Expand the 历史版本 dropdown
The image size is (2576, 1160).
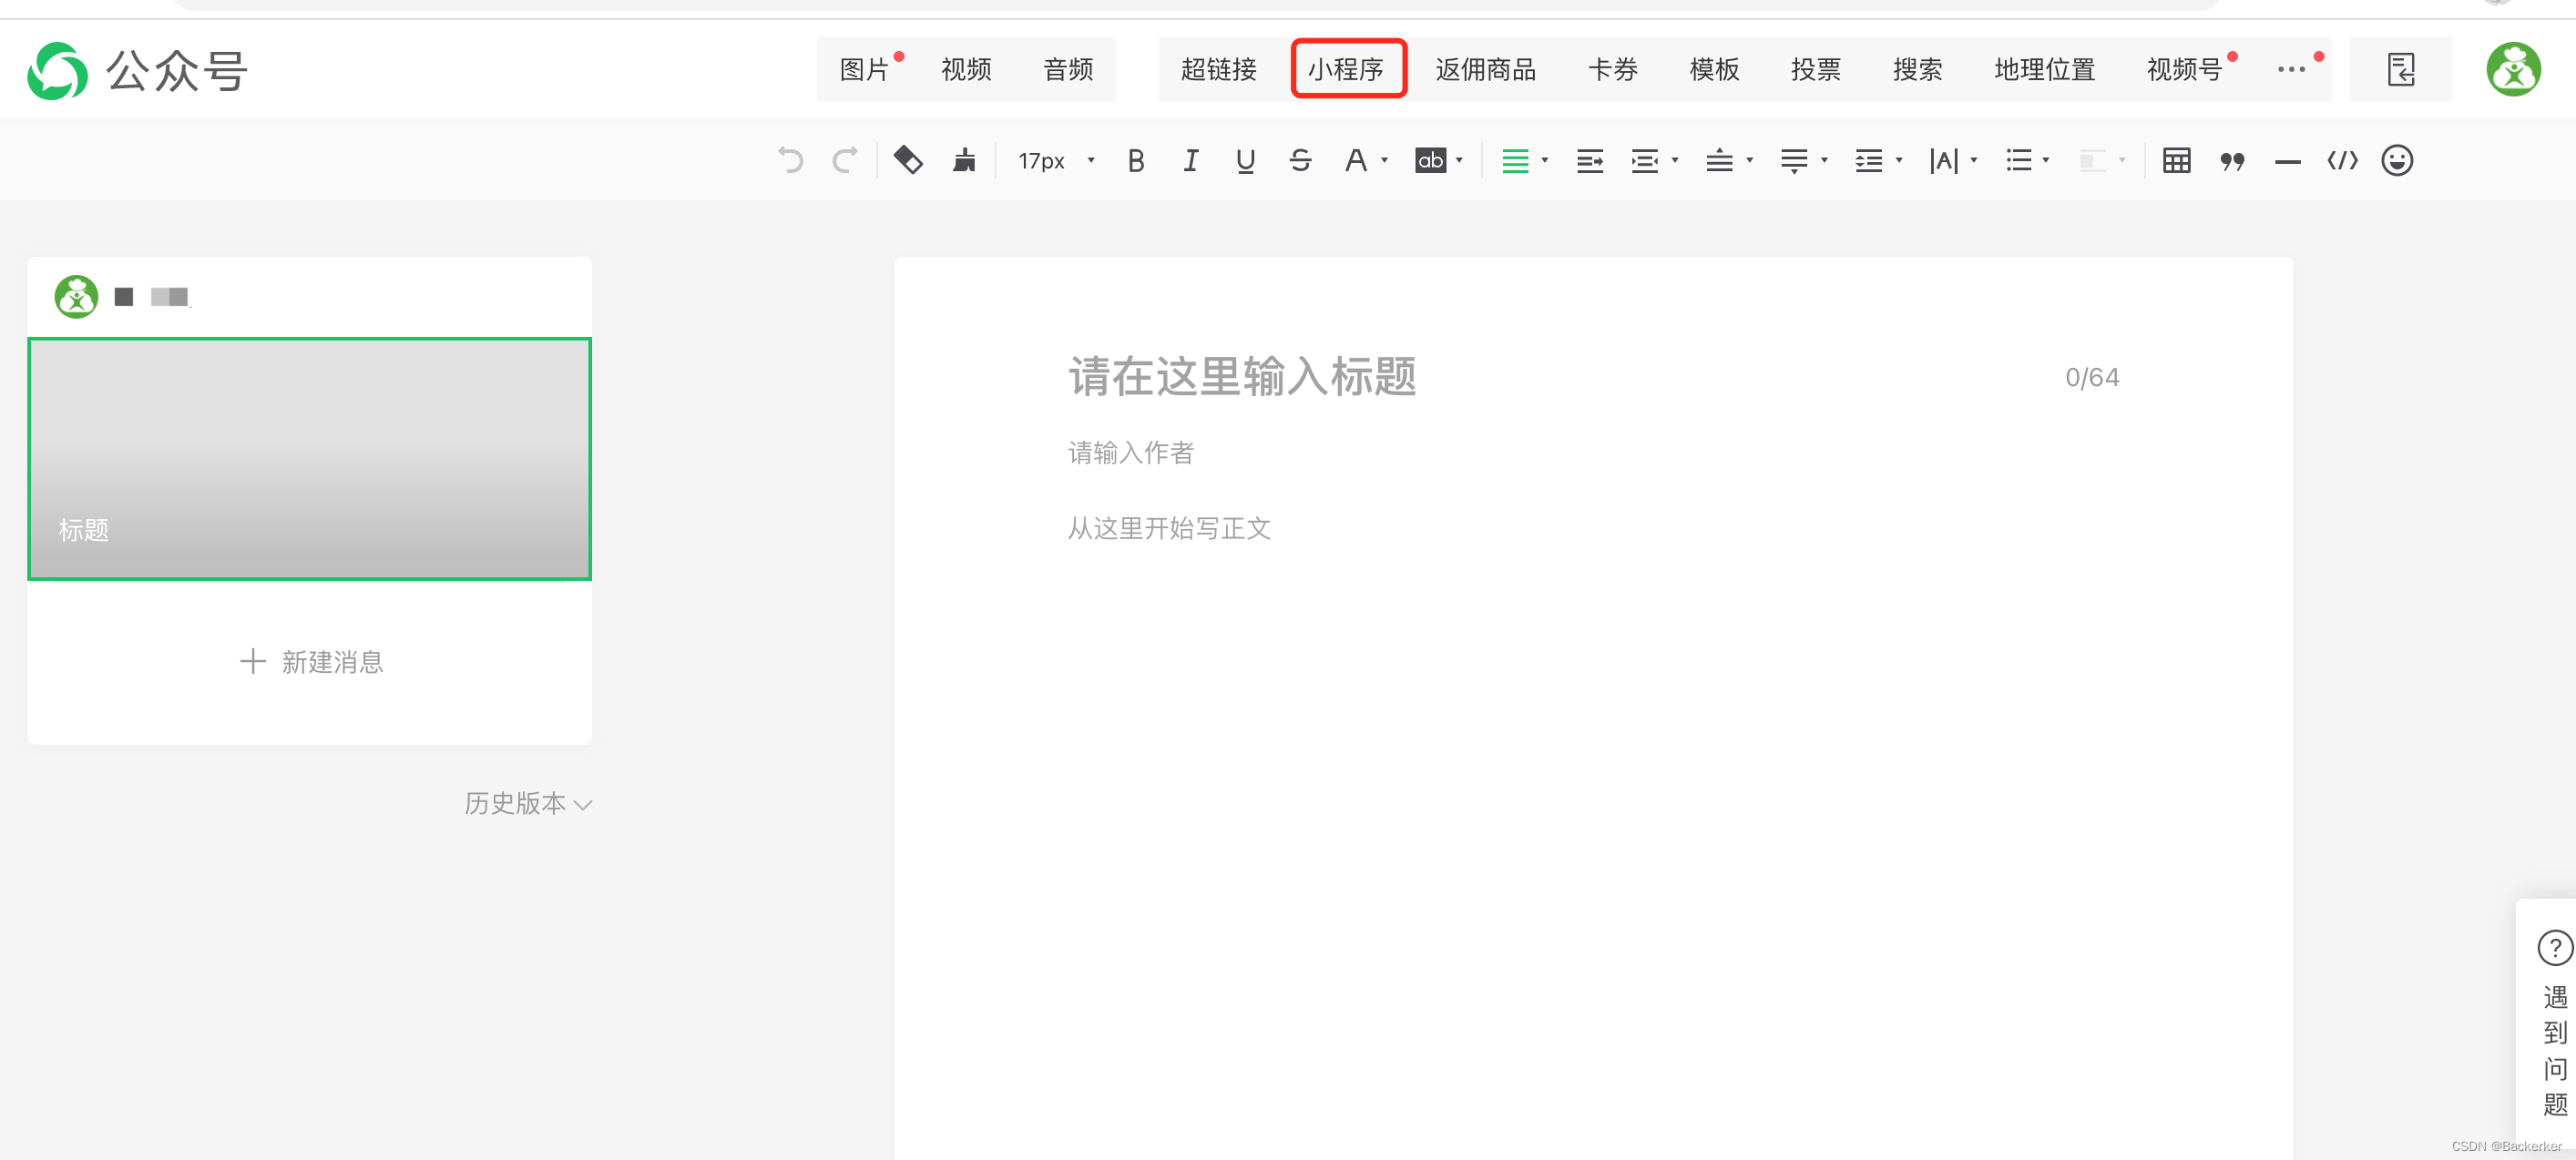point(528,803)
